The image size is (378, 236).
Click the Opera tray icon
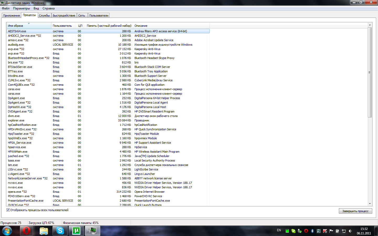306,231
